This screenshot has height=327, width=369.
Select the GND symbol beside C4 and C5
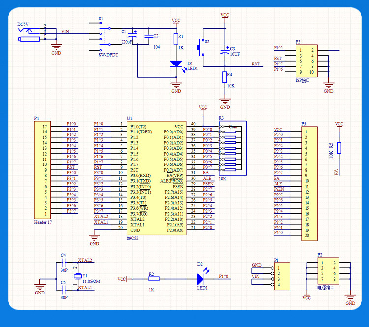pyautogui.click(x=40, y=287)
